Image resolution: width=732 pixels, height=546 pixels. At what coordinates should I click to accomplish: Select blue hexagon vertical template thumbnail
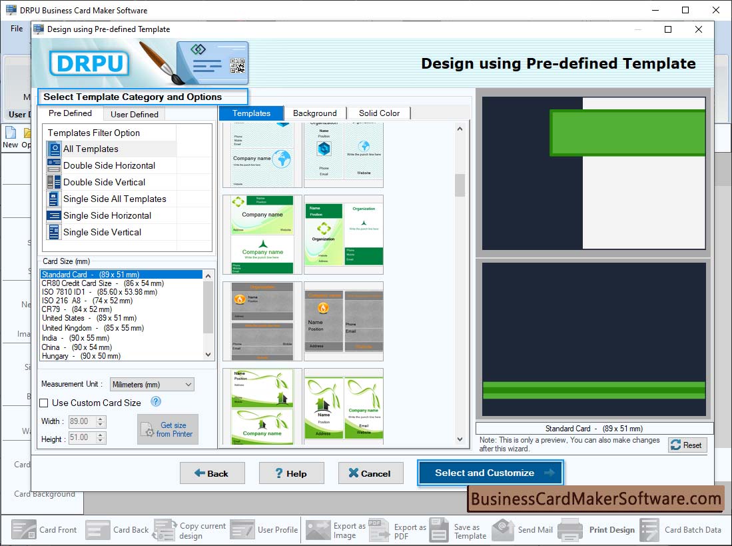(344, 155)
